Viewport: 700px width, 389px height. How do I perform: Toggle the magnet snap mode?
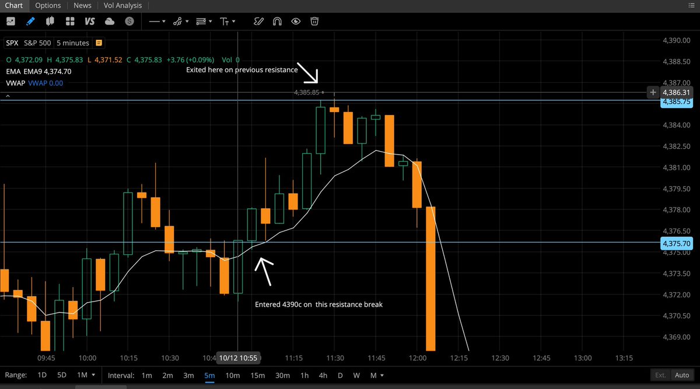pyautogui.click(x=278, y=21)
